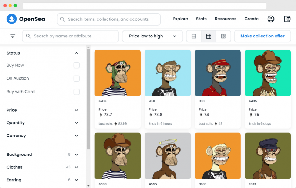The width and height of the screenshot is (296, 188).
Task: Click the browser address bar
Action: tap(145, 6)
